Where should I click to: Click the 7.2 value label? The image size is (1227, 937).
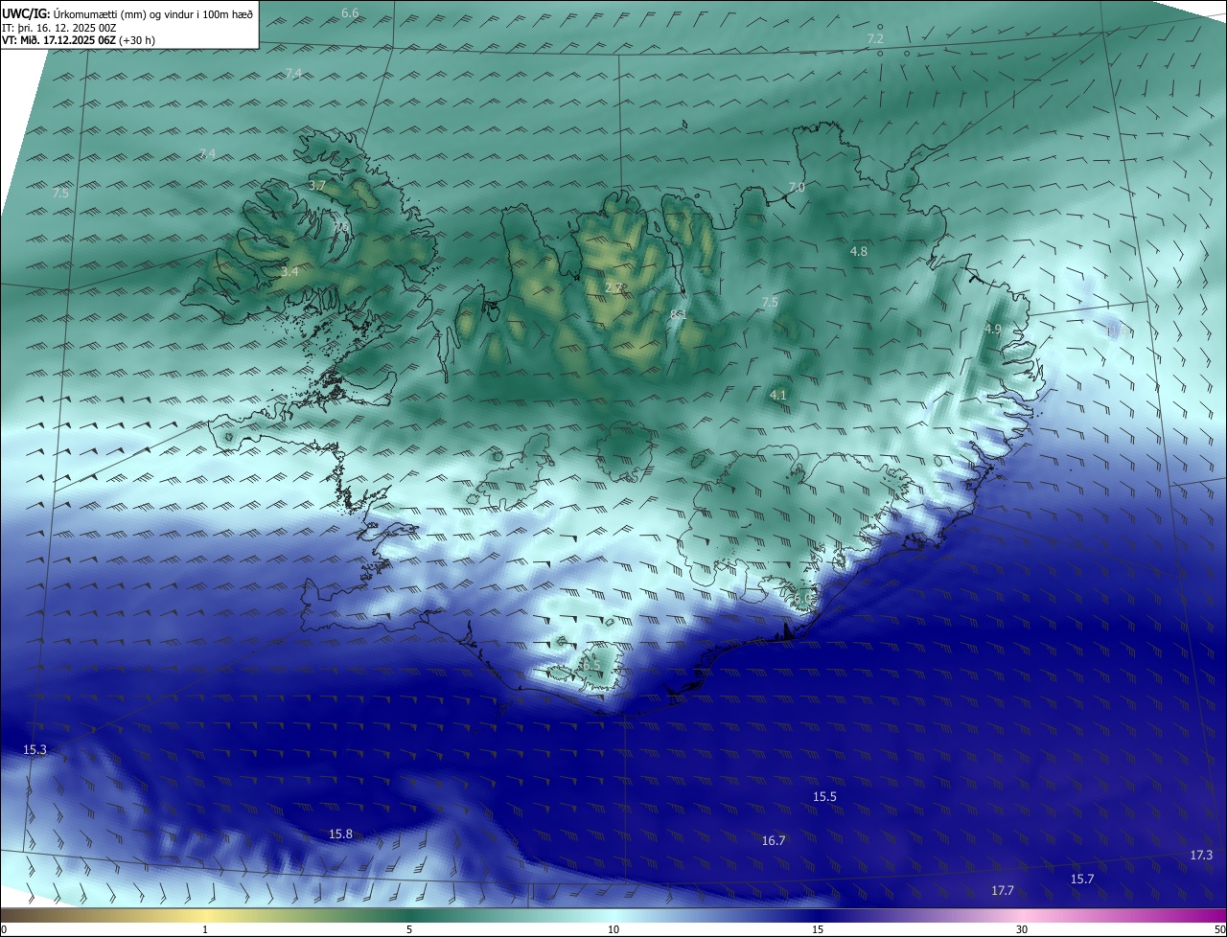(875, 38)
